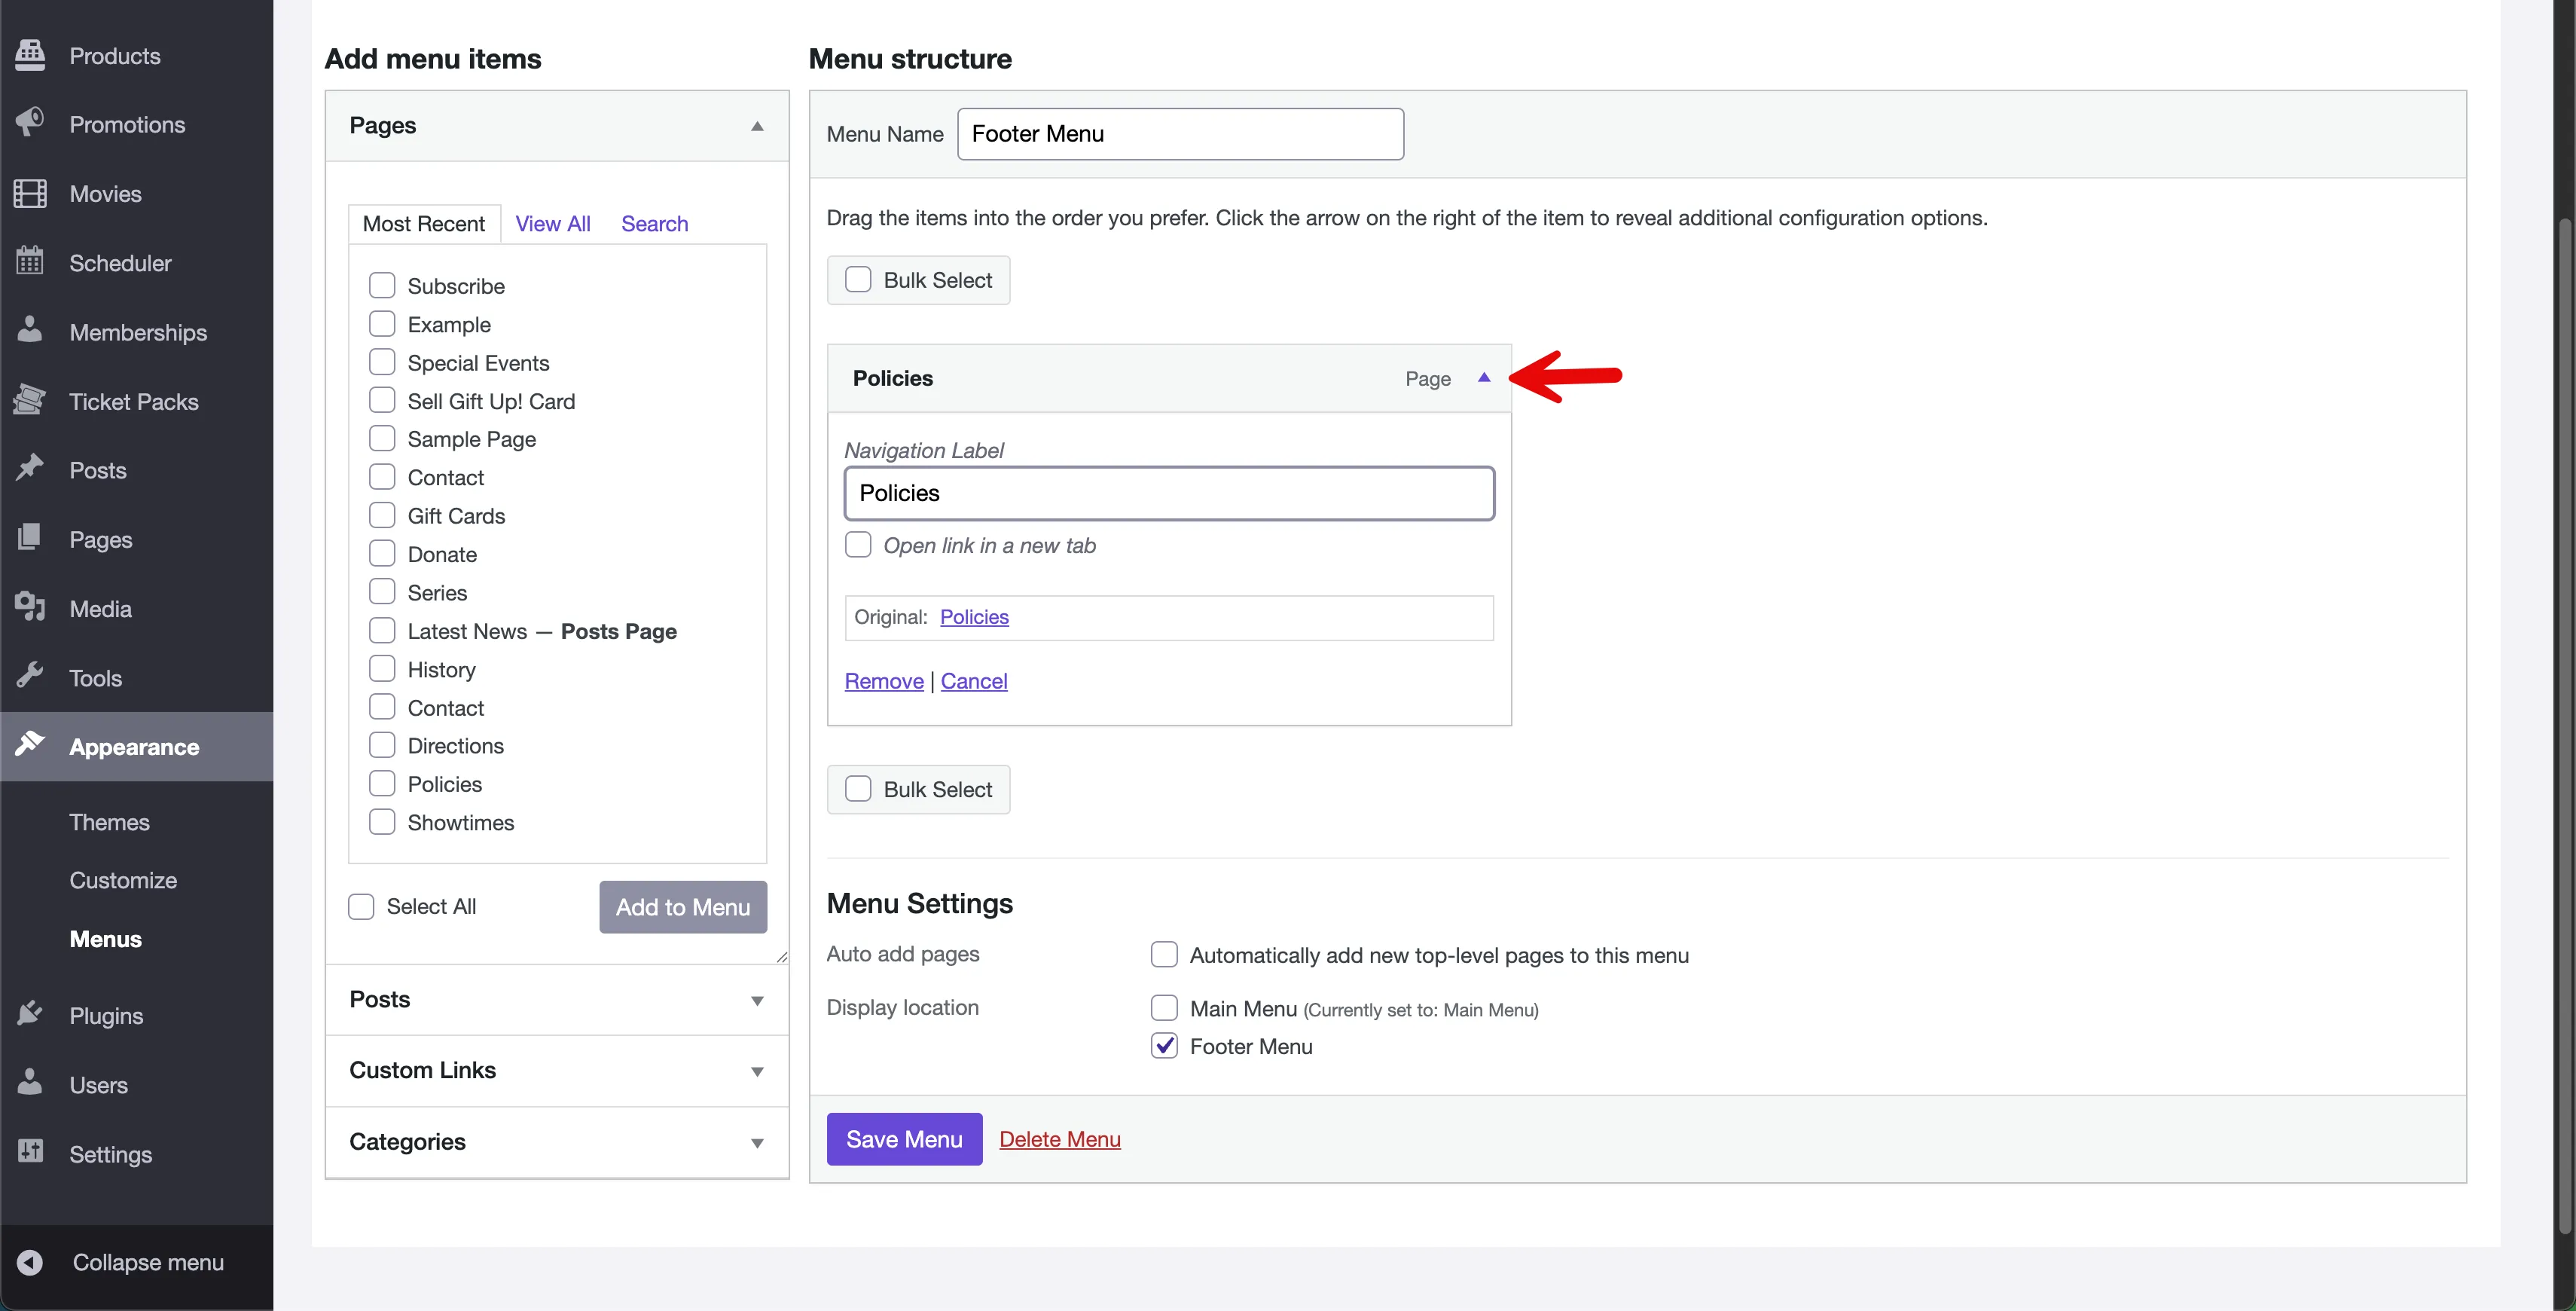The height and width of the screenshot is (1311, 2576).
Task: Enable Open link in a new tab
Action: point(858,545)
